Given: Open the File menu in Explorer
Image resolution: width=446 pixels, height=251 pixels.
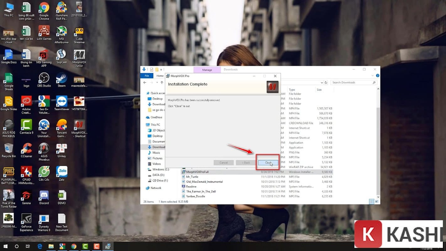Looking at the screenshot, I should click(146, 76).
